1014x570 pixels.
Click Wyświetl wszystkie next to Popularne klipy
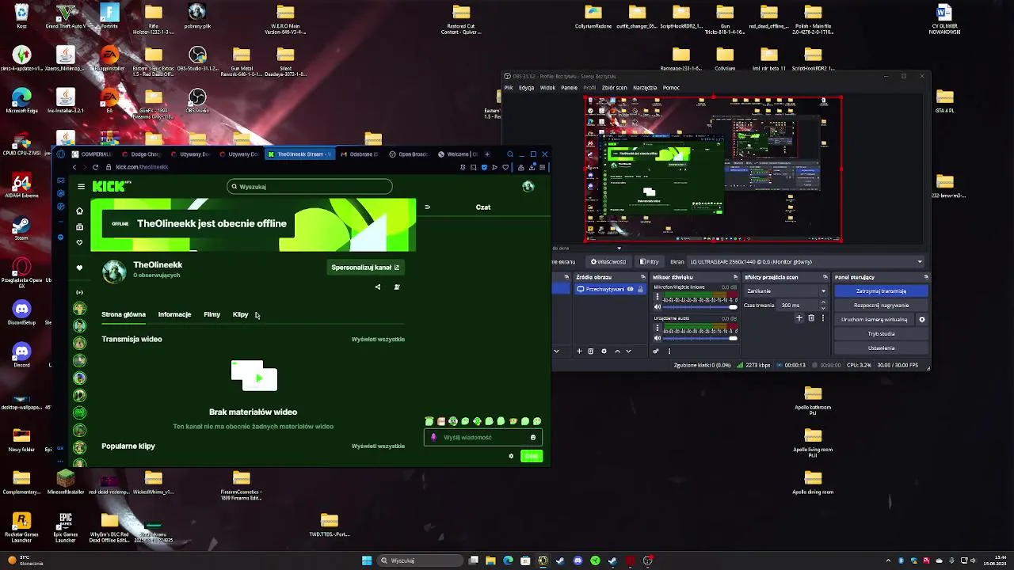(x=378, y=446)
